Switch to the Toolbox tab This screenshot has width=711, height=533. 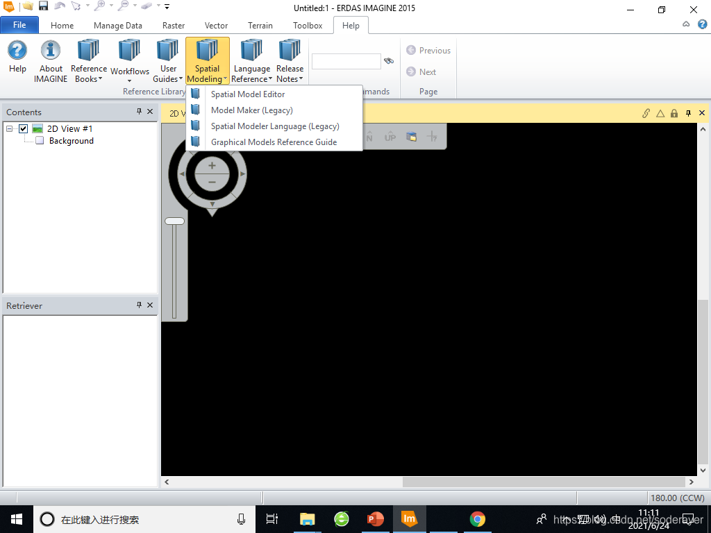[308, 26]
